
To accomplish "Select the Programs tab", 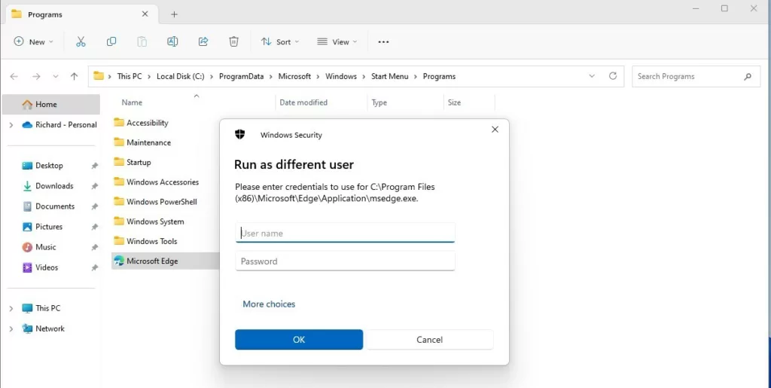I will (x=81, y=14).
